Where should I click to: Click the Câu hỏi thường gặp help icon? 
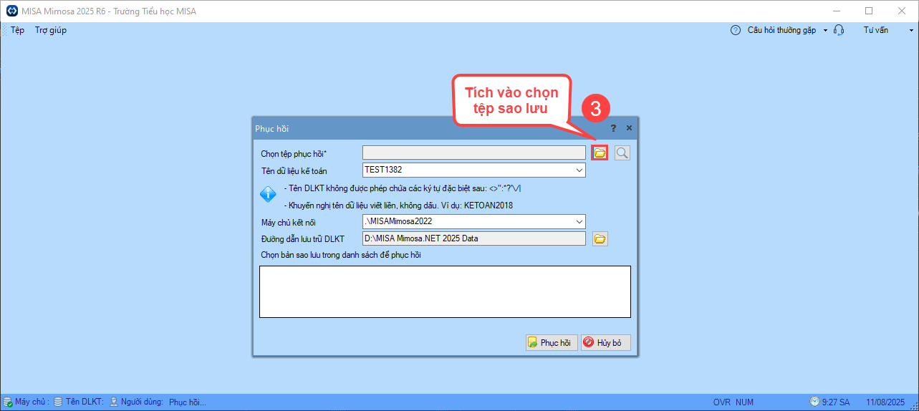coord(735,30)
